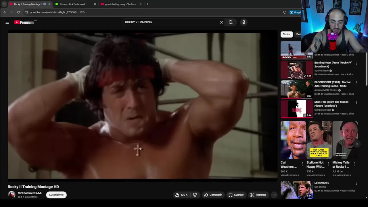The image size is (368, 207).
Task: Open Amazon MGM Studios channel name
Action: [326, 90]
